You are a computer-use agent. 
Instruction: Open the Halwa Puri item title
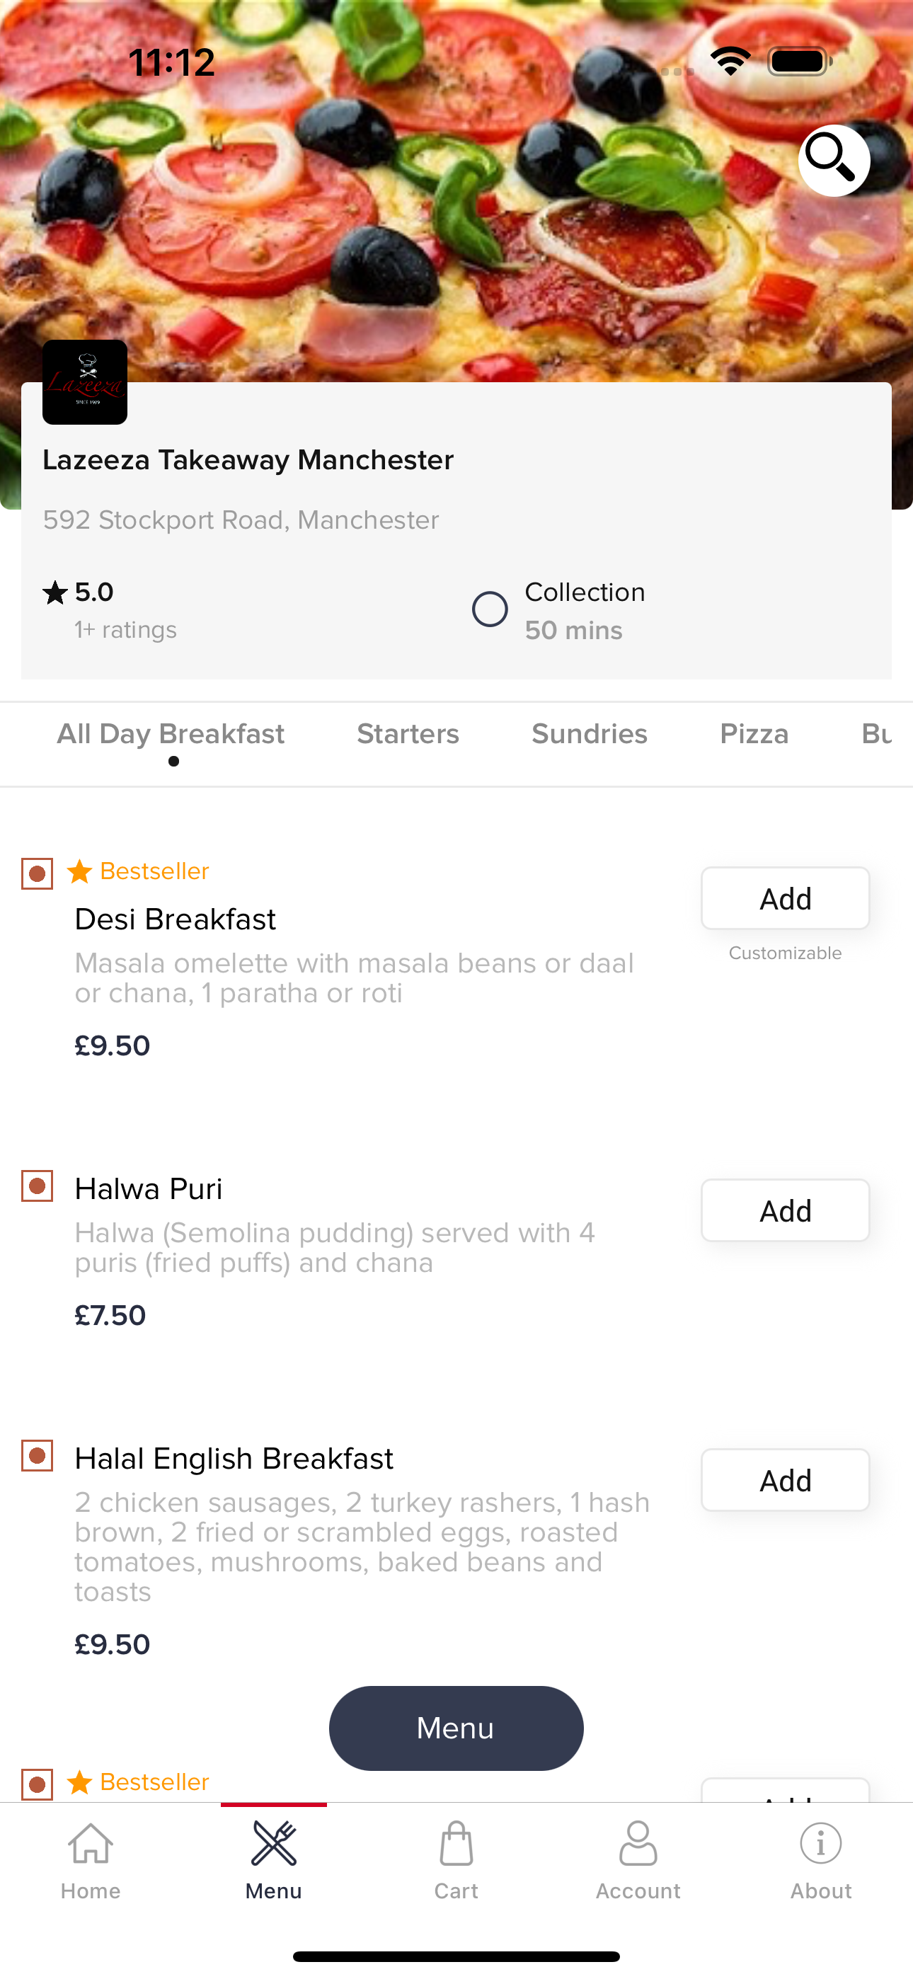click(x=149, y=1188)
